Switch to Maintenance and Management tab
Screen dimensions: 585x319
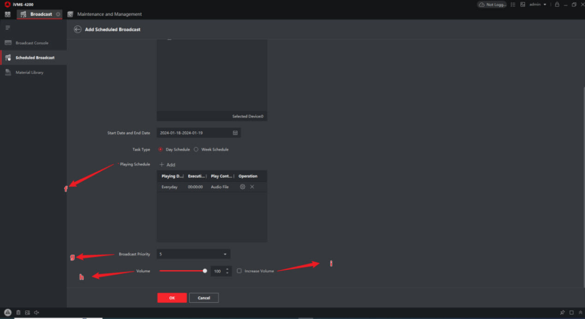point(109,14)
